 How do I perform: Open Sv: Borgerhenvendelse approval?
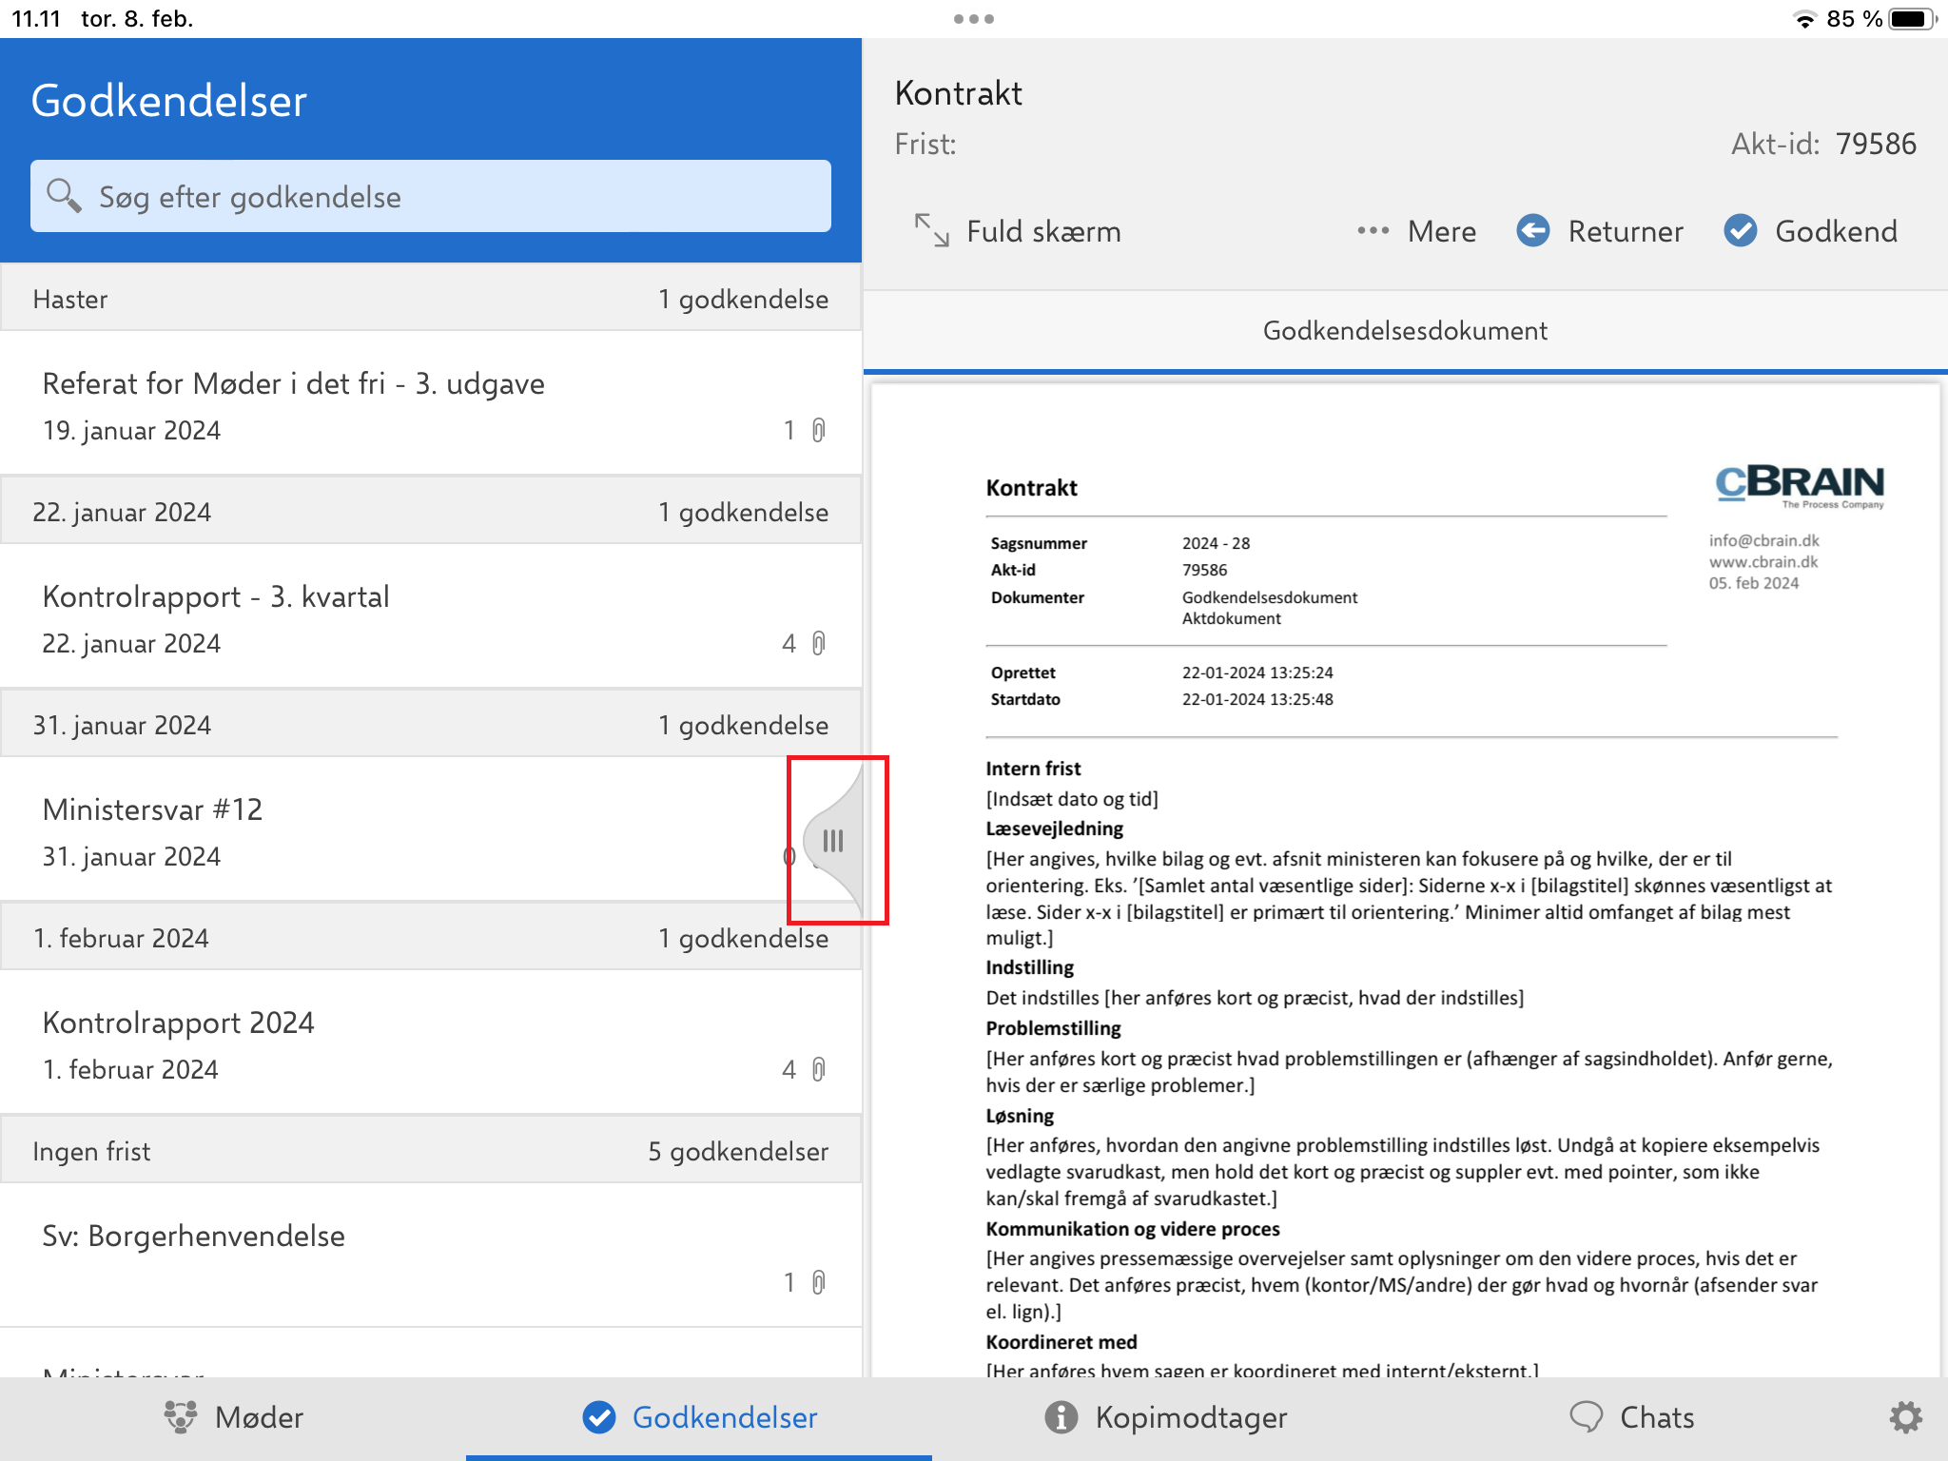tap(431, 1256)
